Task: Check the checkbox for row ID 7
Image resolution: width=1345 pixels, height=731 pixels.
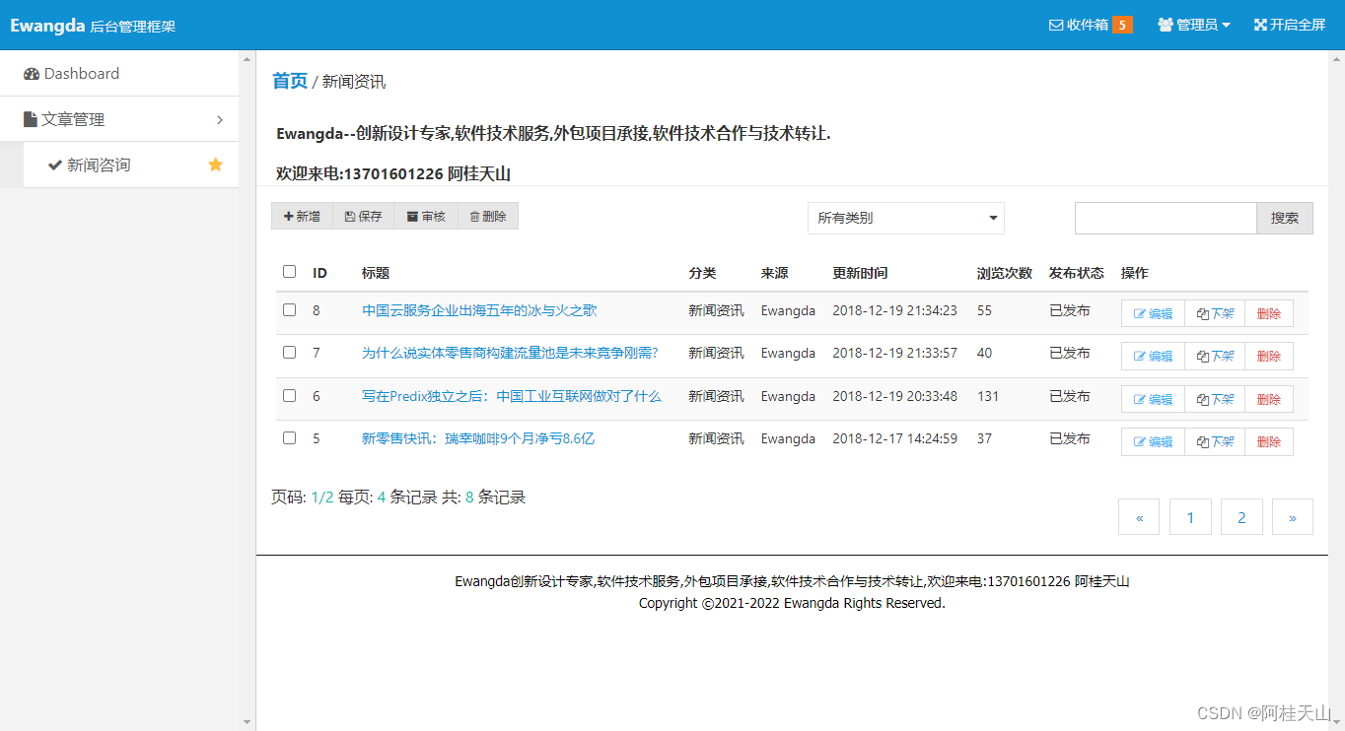Action: click(x=289, y=352)
